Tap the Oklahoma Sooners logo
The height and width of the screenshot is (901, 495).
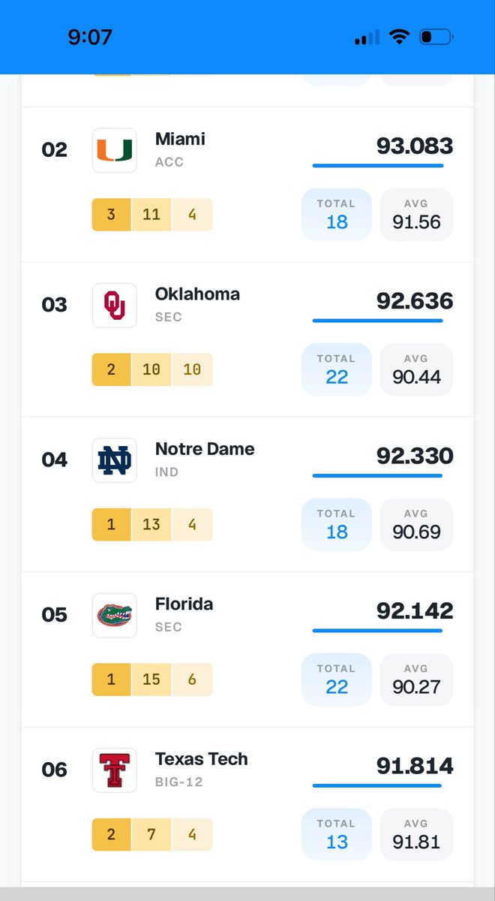coord(115,306)
